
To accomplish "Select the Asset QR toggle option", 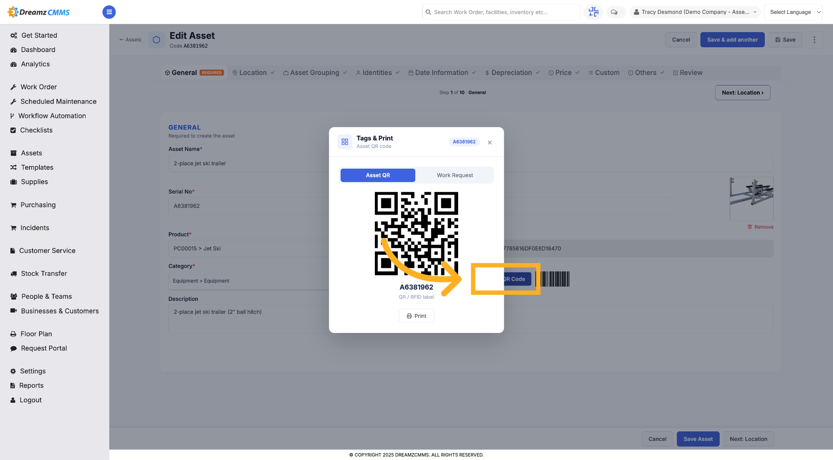I will [378, 175].
